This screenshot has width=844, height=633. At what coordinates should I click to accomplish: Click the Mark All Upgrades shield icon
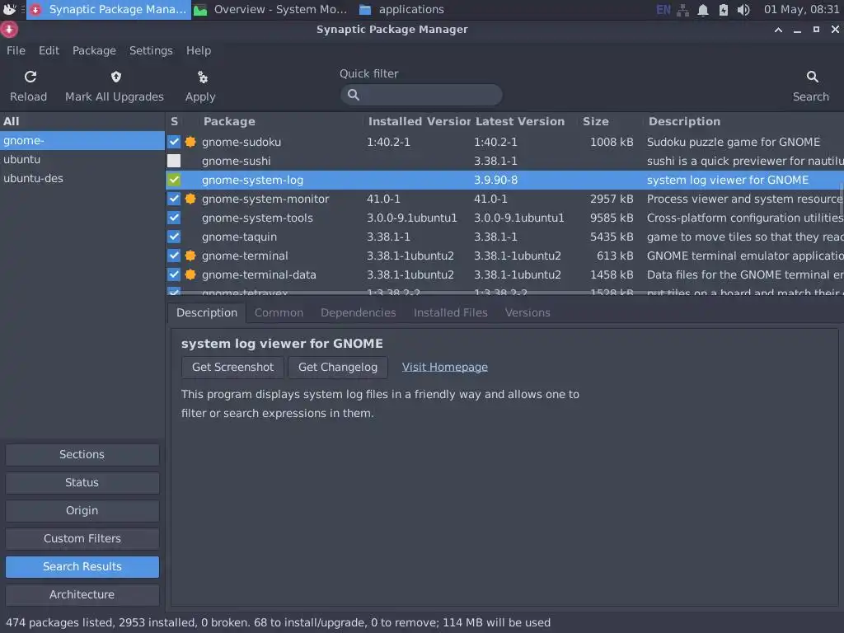point(115,77)
